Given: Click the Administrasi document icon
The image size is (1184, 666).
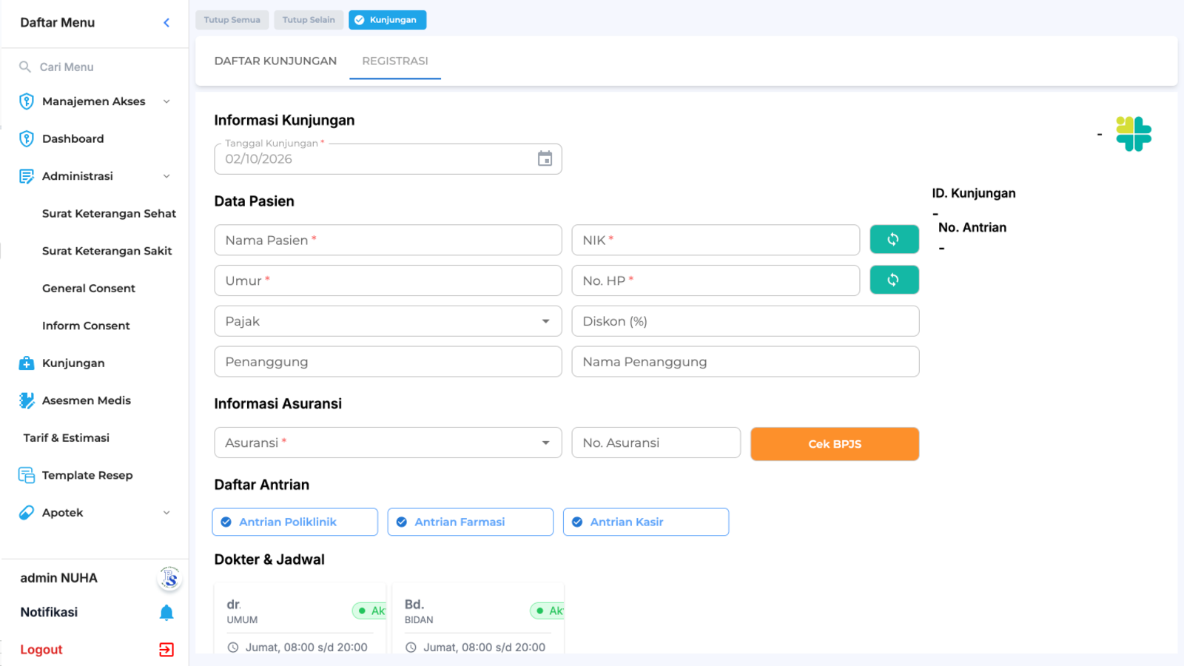Looking at the screenshot, I should coord(27,176).
